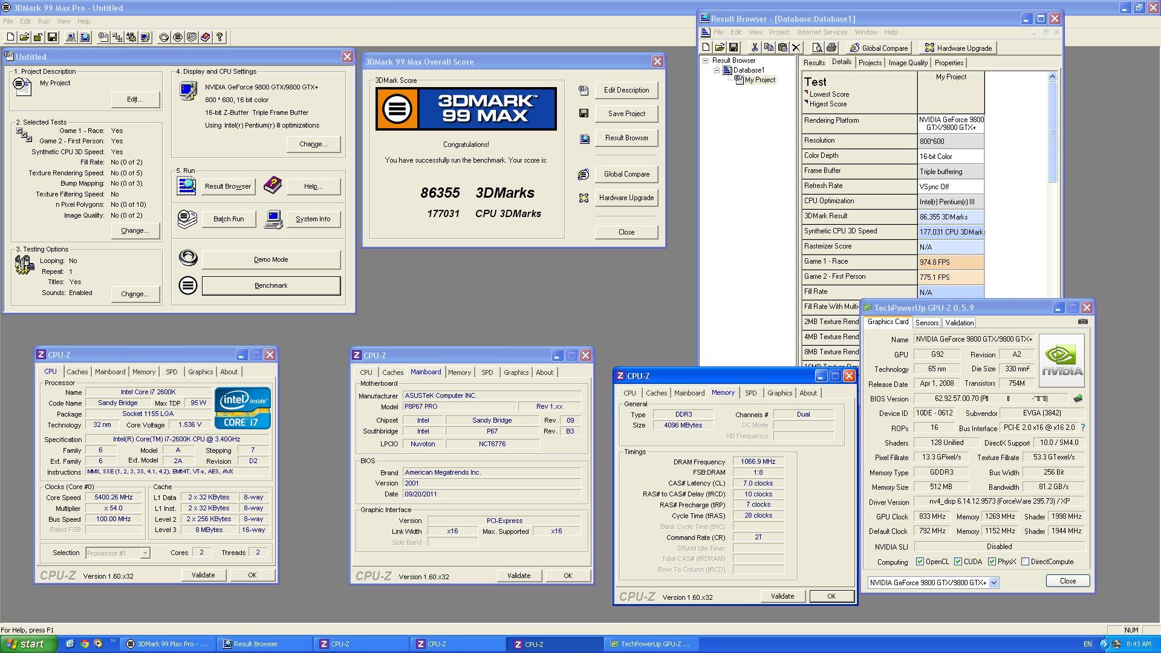Screen dimensions: 1161x653
Task: Click Save Project in the score dialog
Action: coord(626,114)
